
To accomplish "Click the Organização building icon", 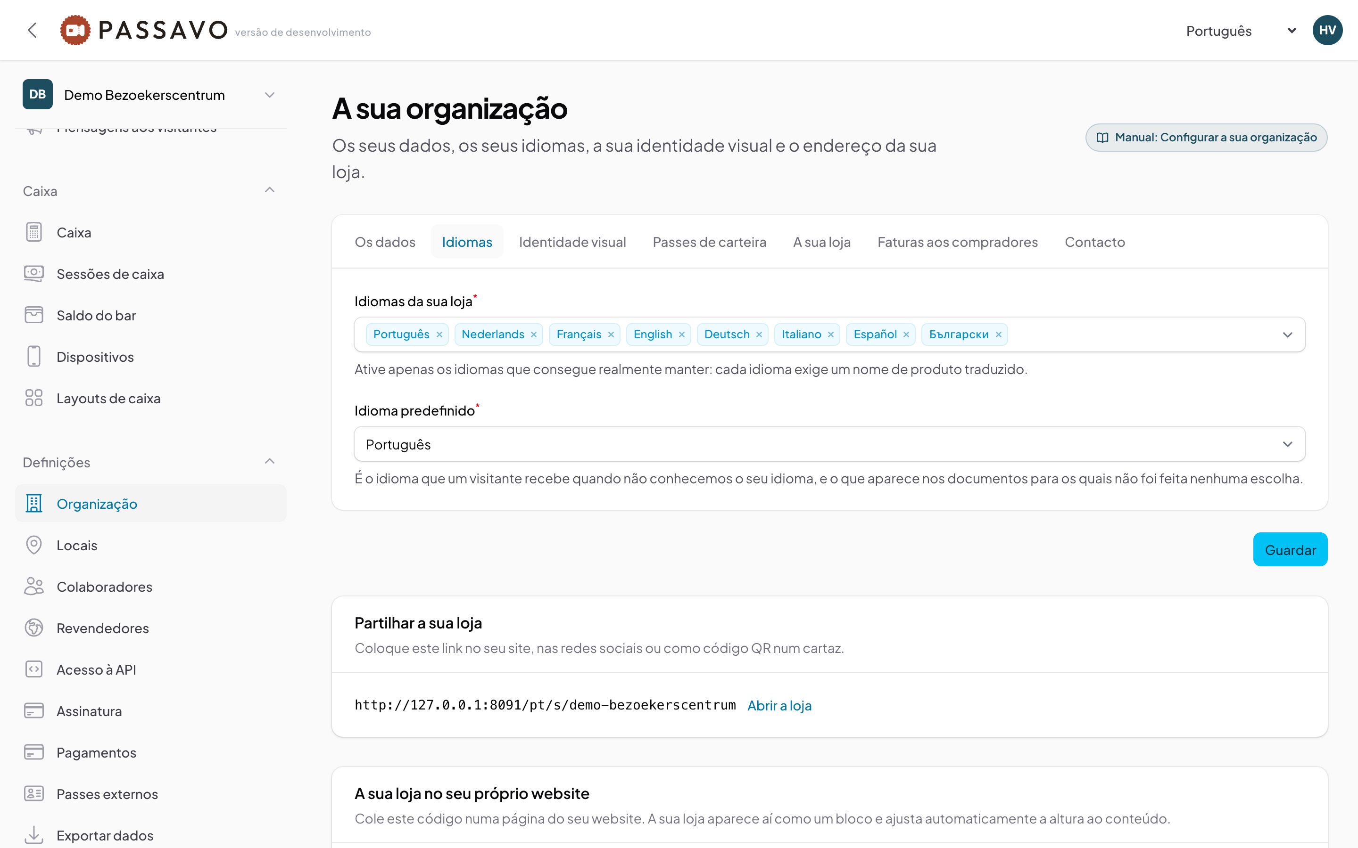I will pyautogui.click(x=33, y=504).
